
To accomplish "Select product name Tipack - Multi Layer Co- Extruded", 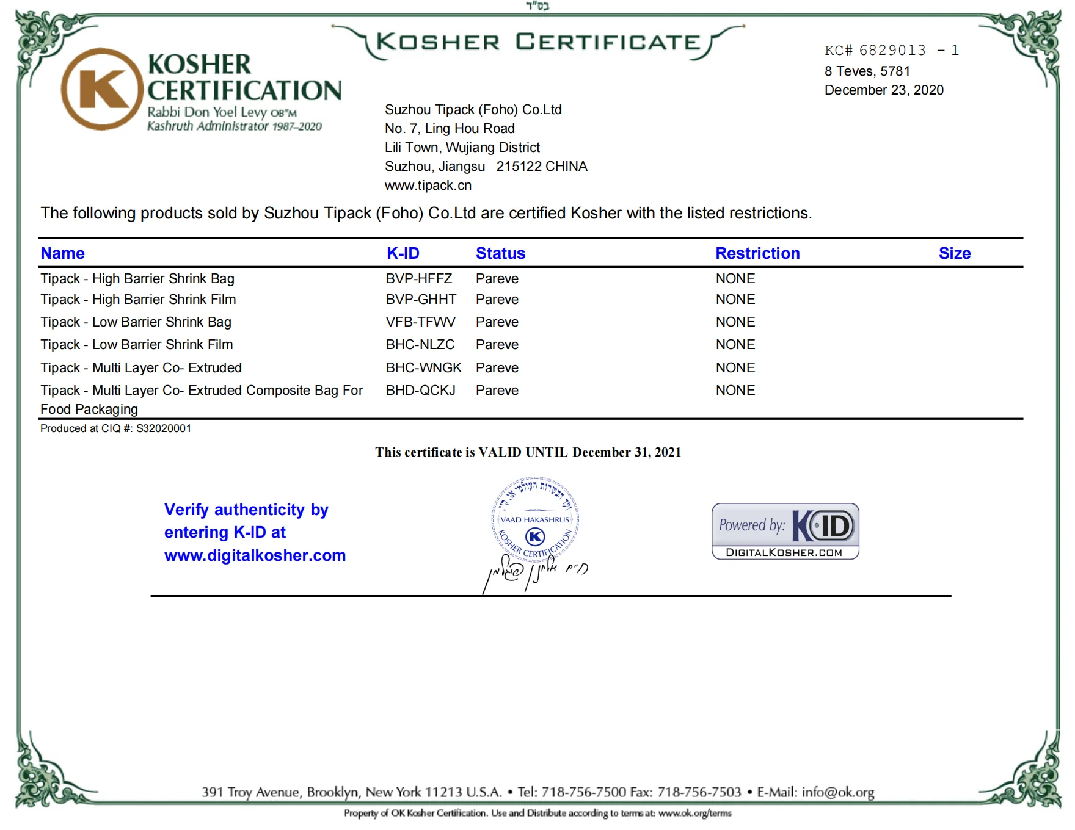I will 141,368.
